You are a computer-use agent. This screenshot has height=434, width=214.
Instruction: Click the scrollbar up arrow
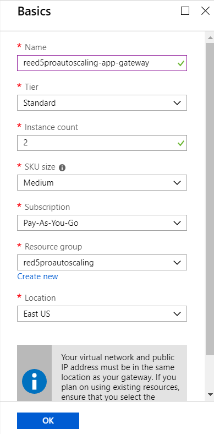point(210,37)
